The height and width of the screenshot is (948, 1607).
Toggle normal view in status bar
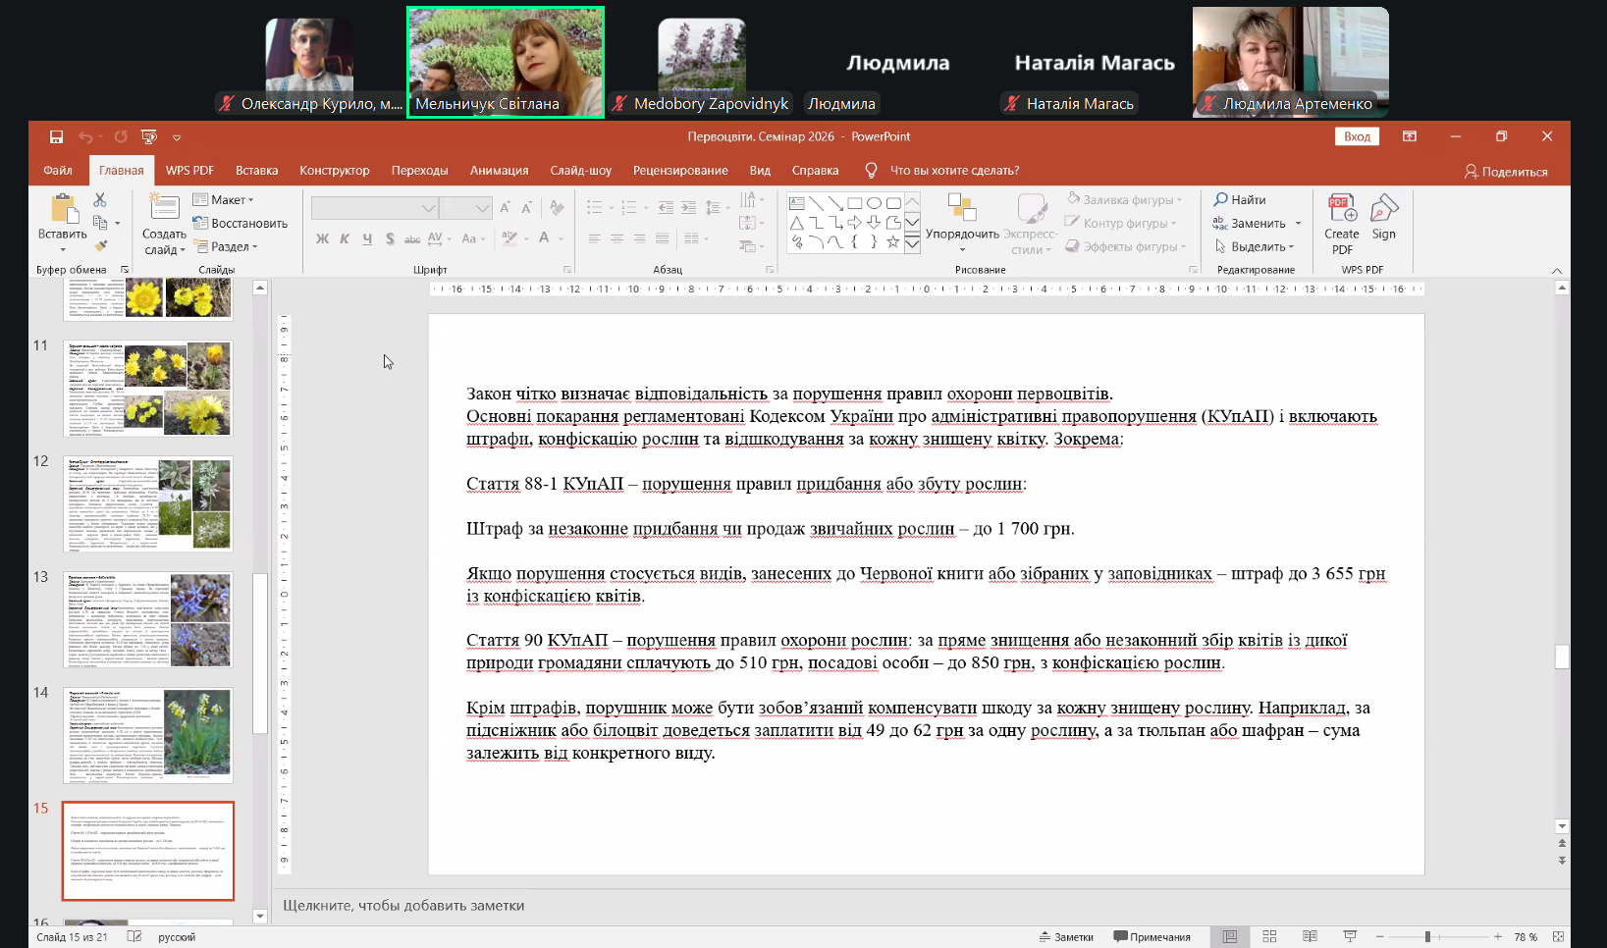(x=1229, y=937)
